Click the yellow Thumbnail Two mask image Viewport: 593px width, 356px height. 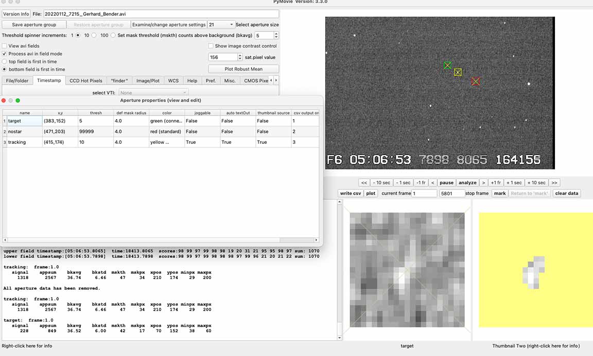pos(536,270)
